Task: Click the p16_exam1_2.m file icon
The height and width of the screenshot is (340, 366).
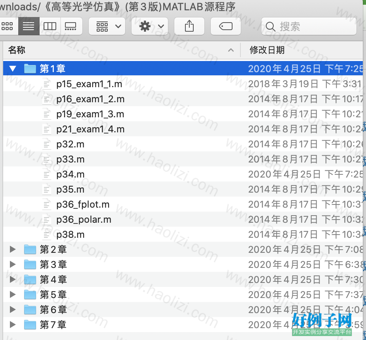Action: [46, 99]
